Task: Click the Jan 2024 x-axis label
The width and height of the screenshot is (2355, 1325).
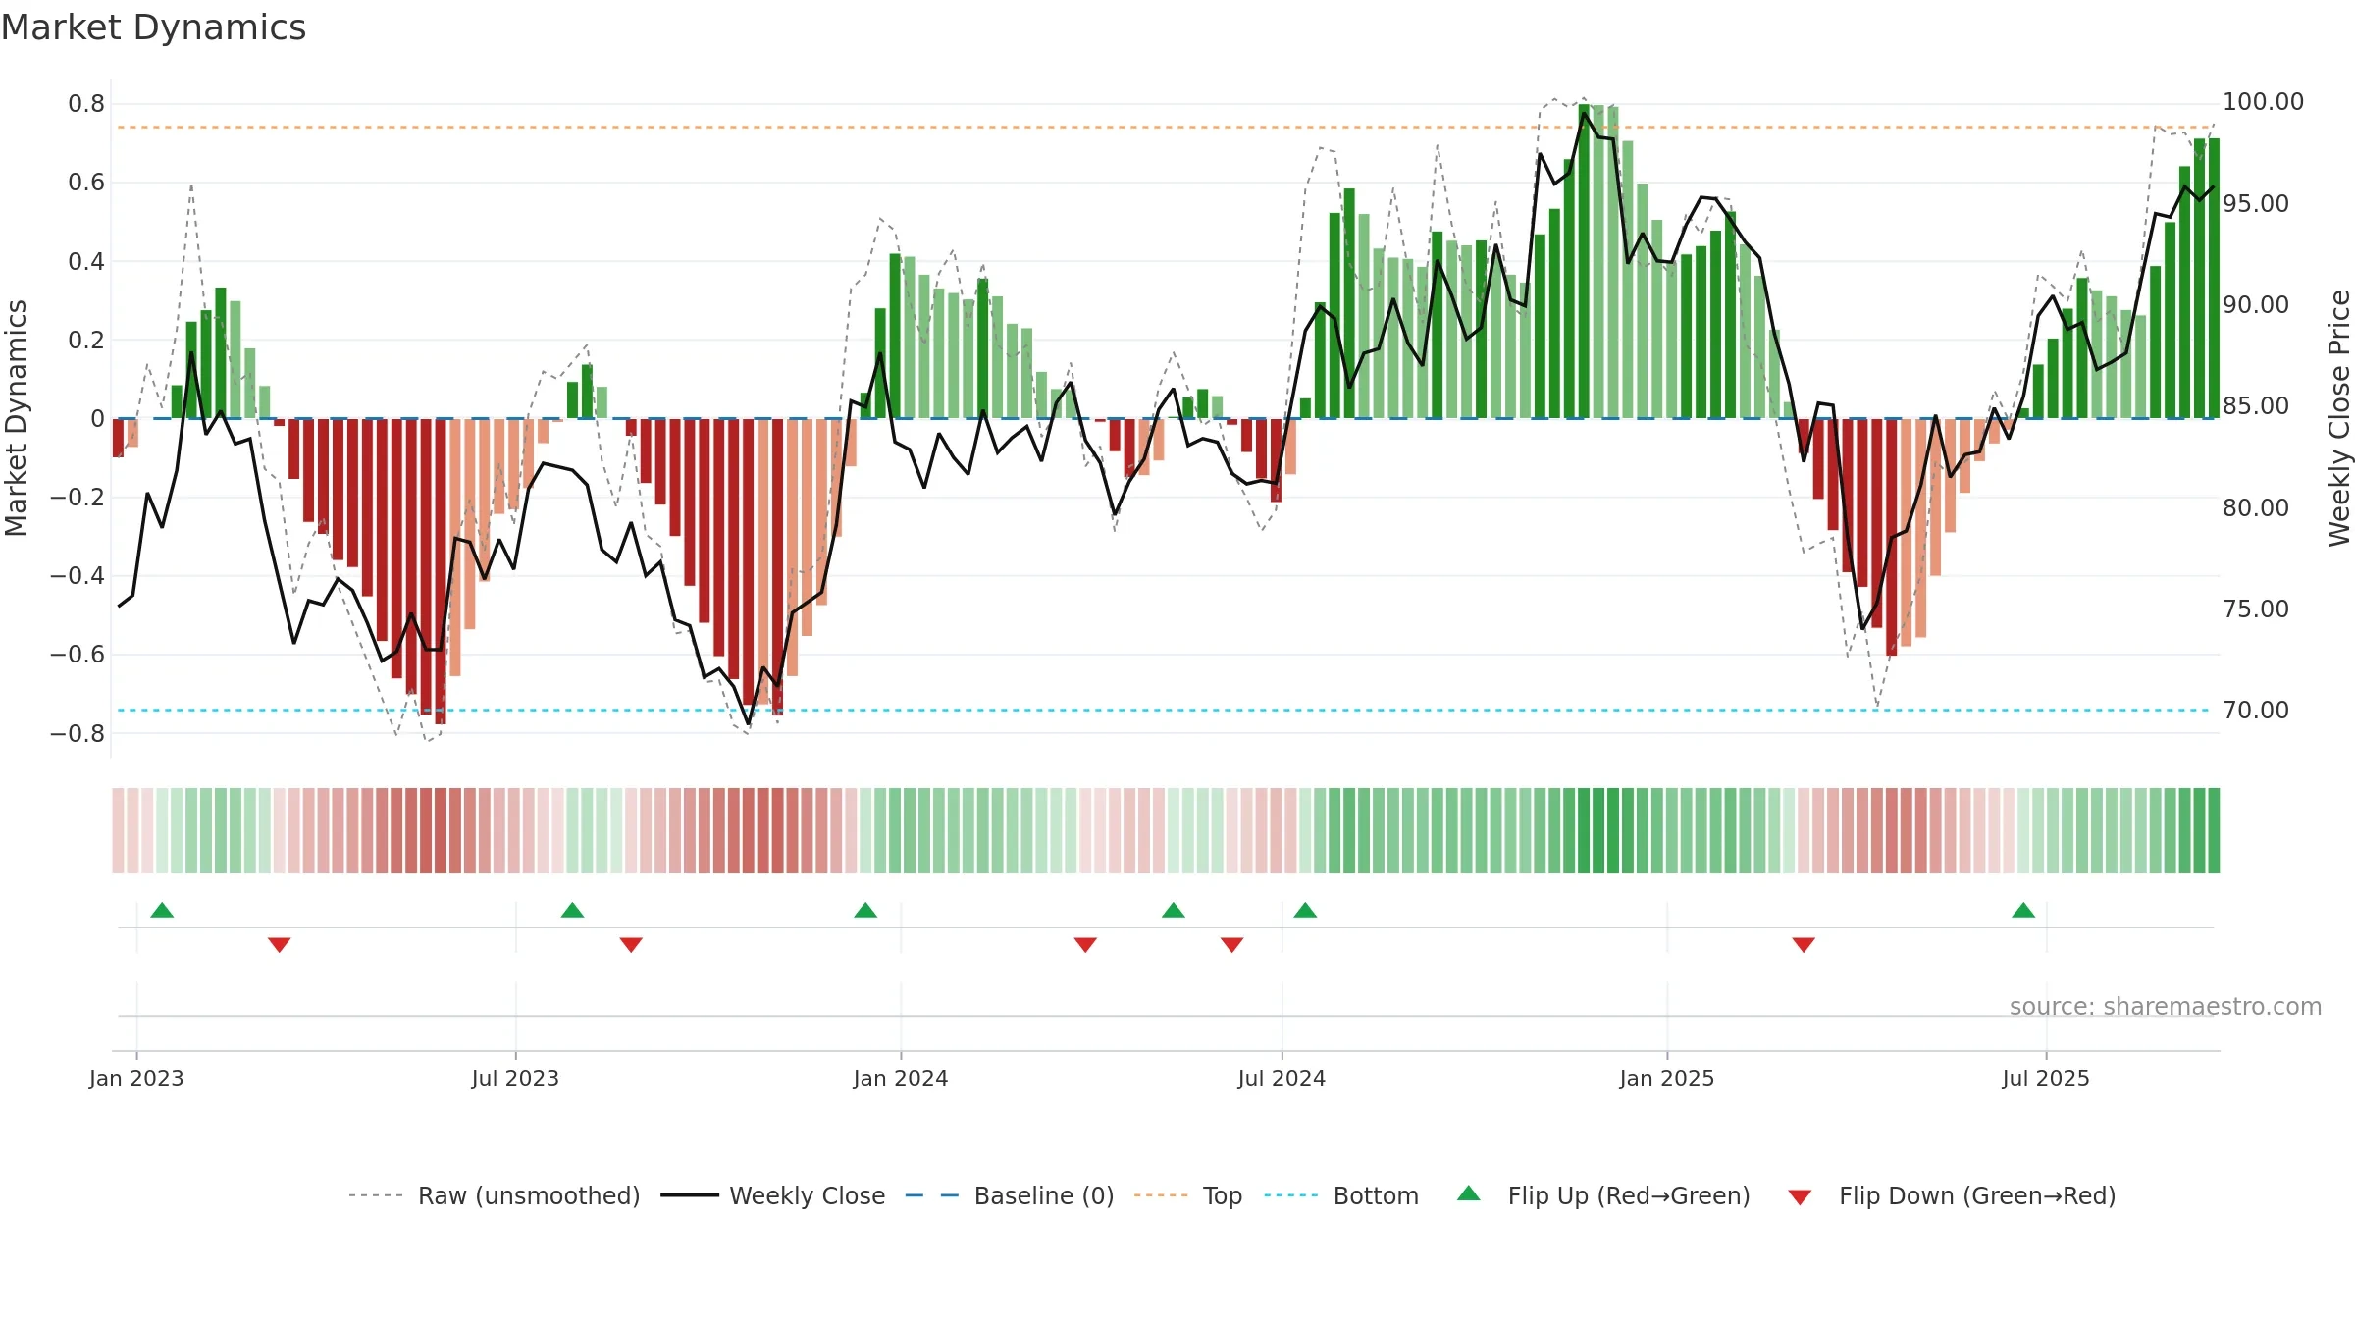Action: pyautogui.click(x=901, y=1078)
